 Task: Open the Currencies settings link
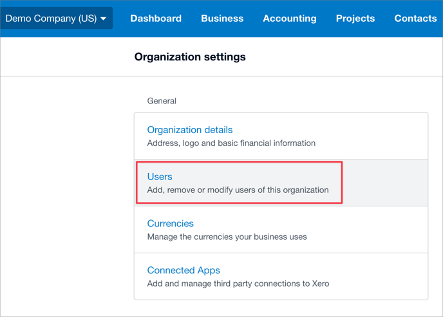(171, 223)
